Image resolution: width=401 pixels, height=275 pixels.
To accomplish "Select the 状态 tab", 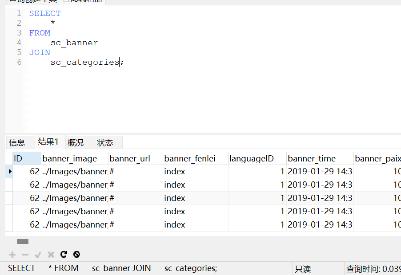I will (x=105, y=142).
